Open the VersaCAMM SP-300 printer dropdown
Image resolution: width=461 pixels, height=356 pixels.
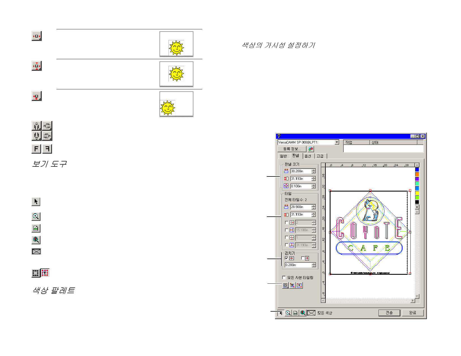click(x=337, y=142)
